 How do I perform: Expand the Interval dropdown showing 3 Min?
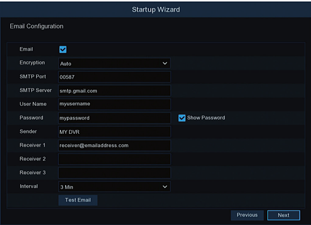114,186
